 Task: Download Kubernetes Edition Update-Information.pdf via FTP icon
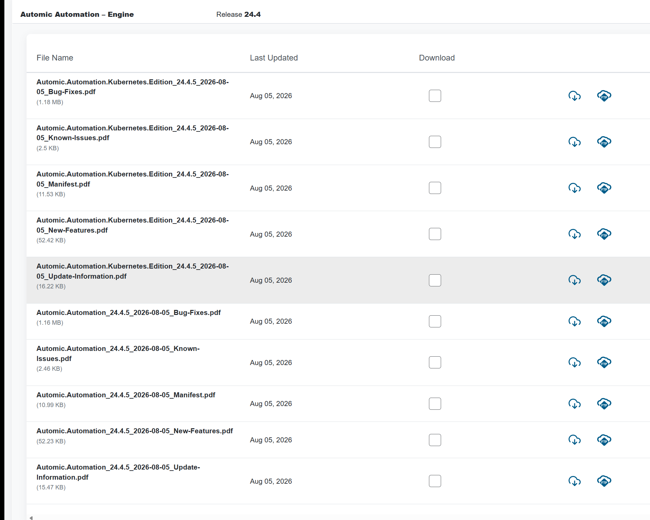point(604,280)
